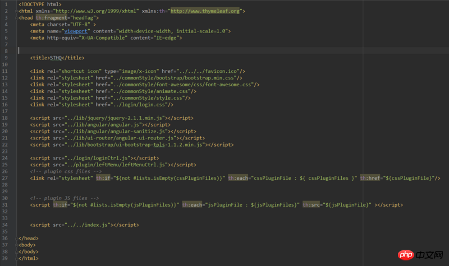This screenshot has width=449, height=266.
Task: Click line number 1 in gutter
Action: pos(6,4)
